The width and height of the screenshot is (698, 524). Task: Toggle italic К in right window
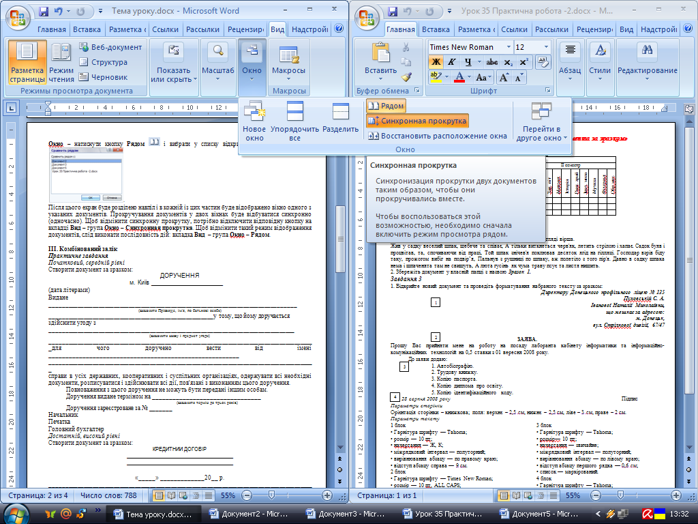[x=451, y=62]
